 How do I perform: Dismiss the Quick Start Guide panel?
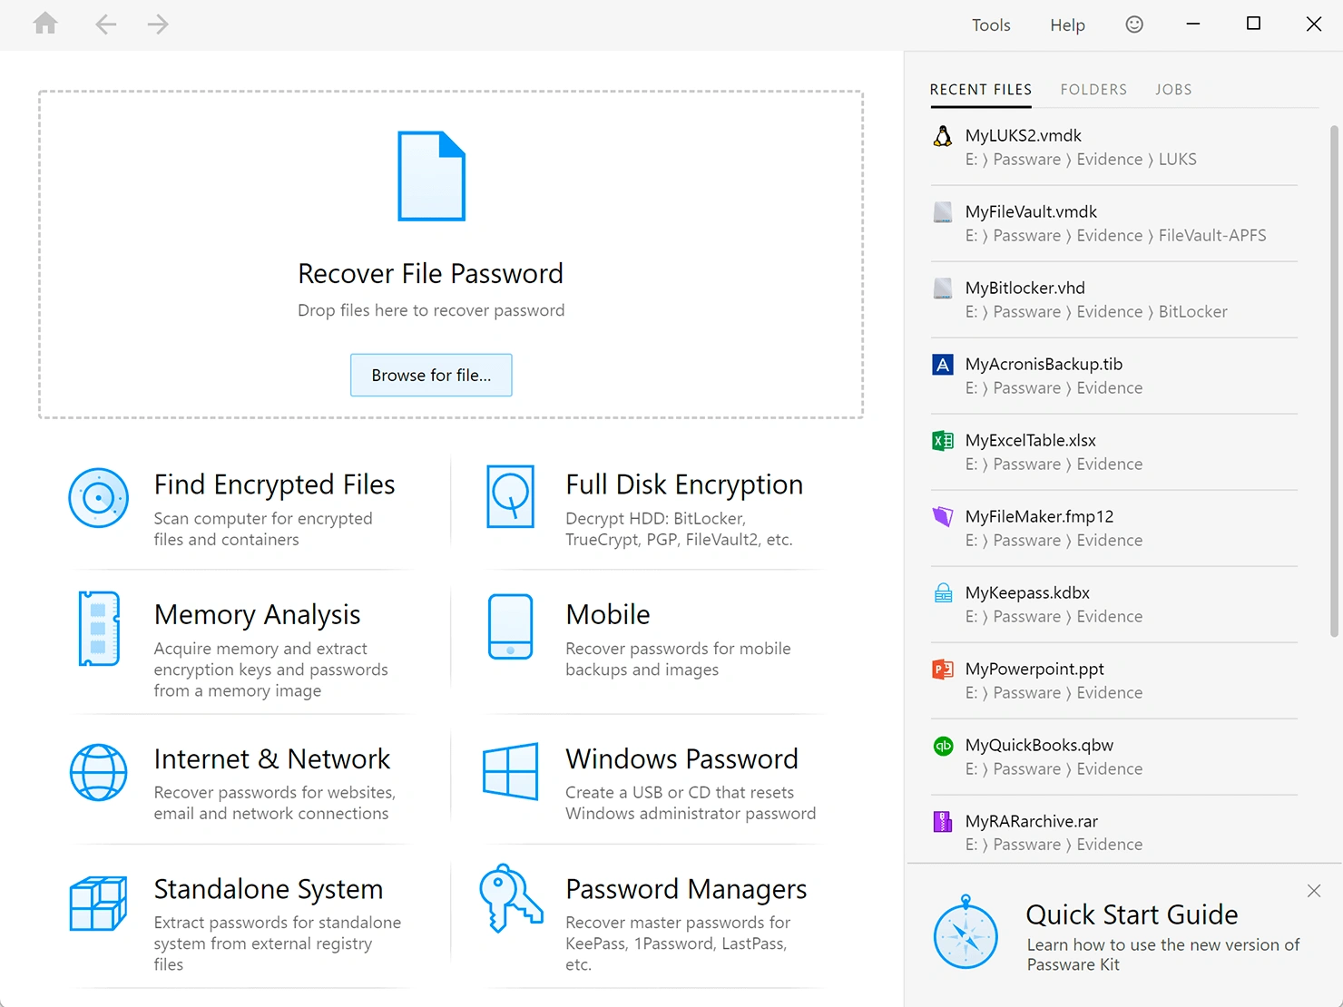tap(1313, 891)
